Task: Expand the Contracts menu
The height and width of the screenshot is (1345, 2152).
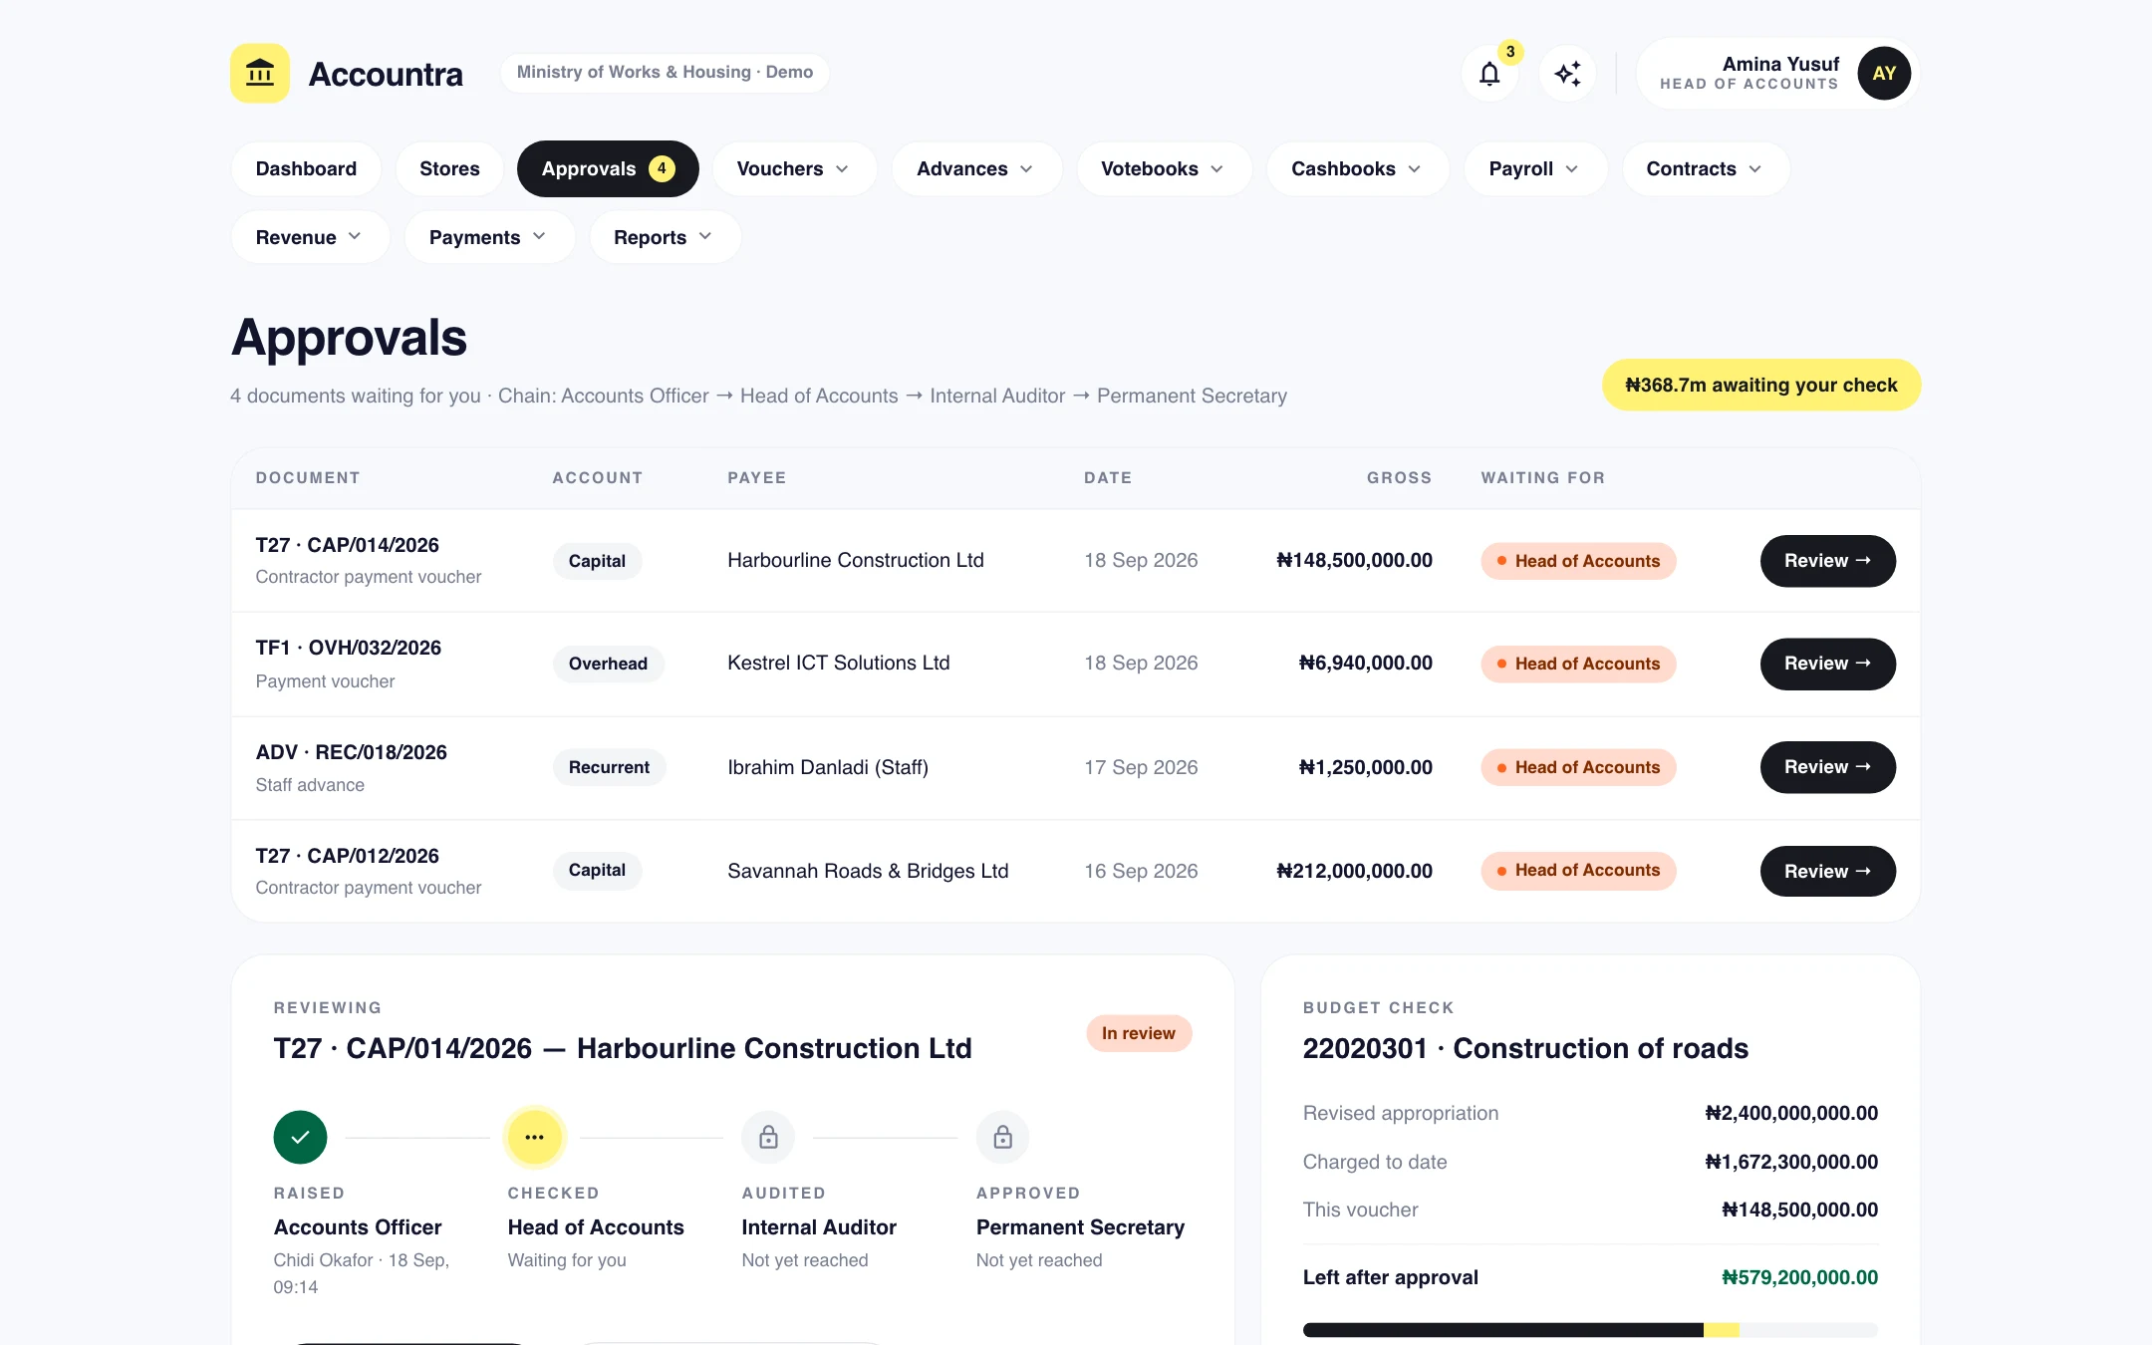Action: tap(1705, 168)
